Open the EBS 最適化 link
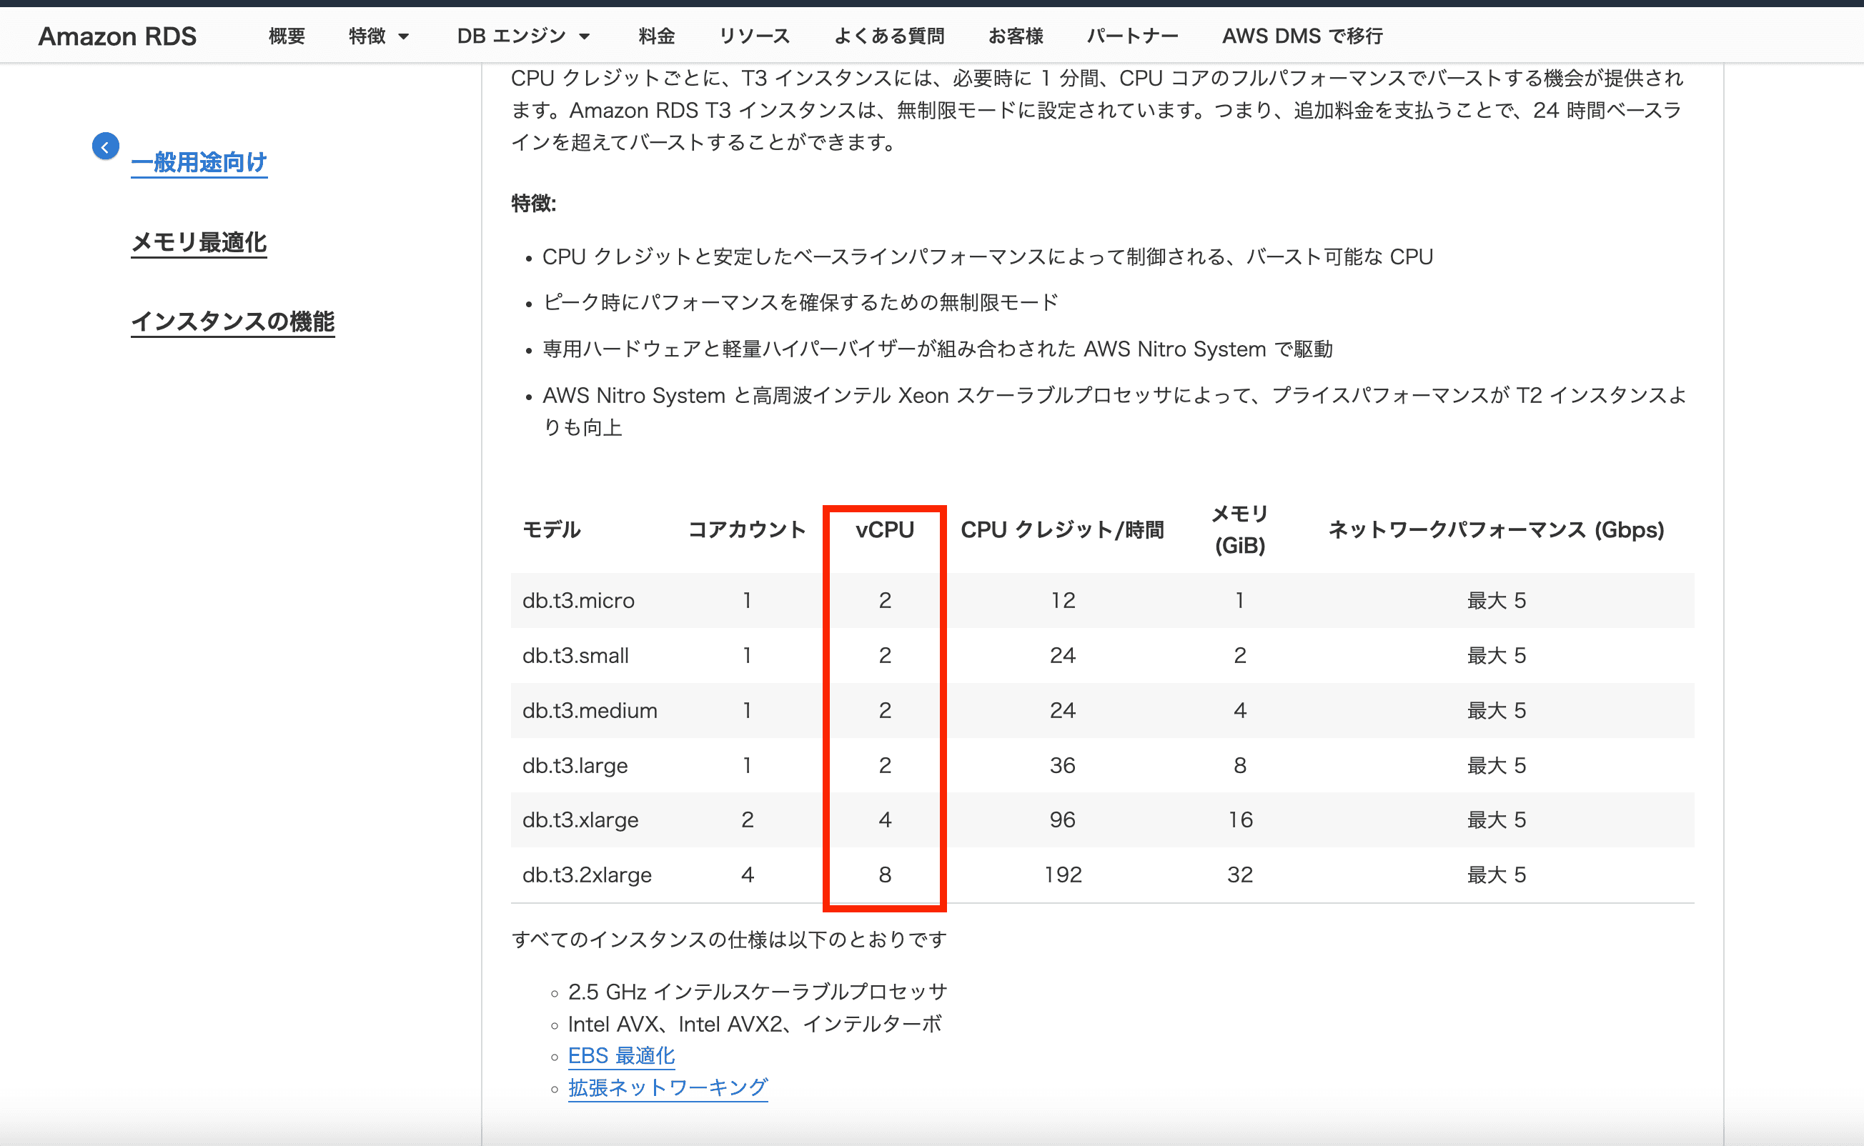Screen dimensions: 1864x1146 [x=622, y=1055]
